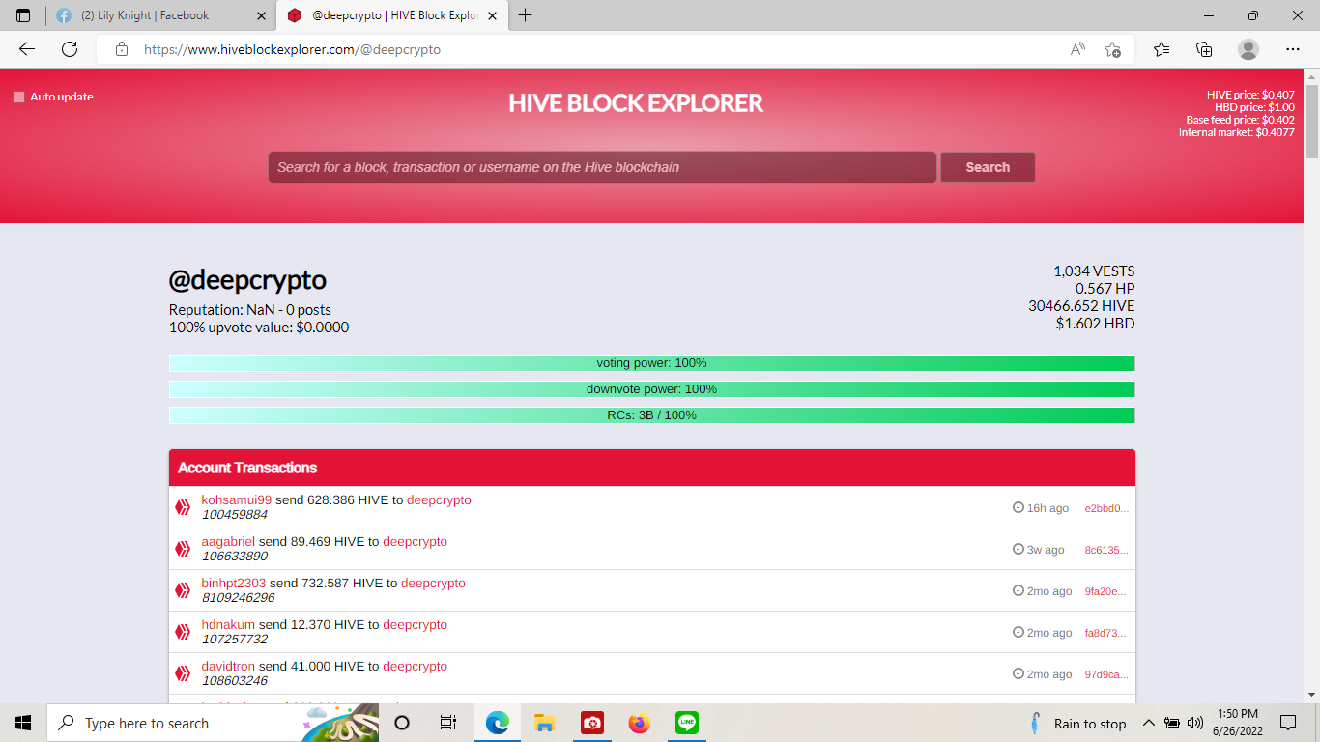Select the @deepcrypto HIVE Block Explorer tab
The image size is (1320, 742).
coord(394,15)
